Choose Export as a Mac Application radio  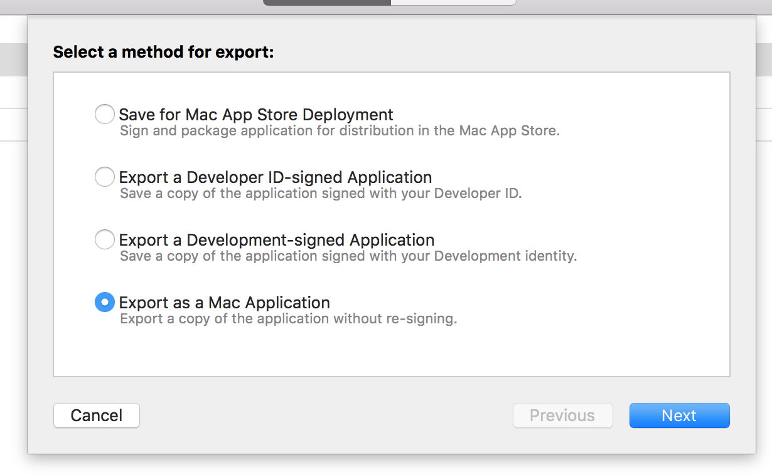(x=105, y=303)
